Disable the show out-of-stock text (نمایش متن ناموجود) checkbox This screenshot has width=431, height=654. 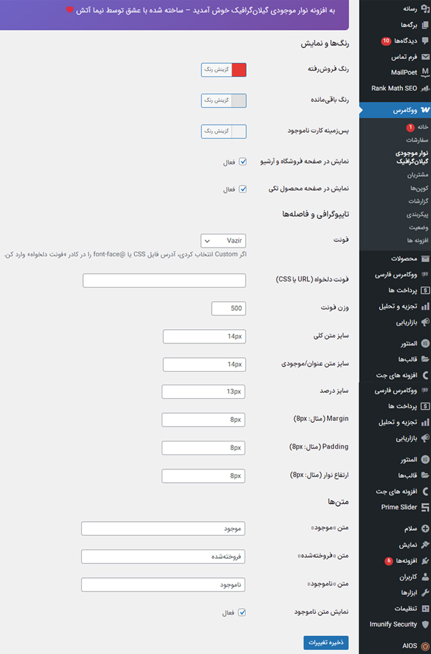pyautogui.click(x=242, y=613)
